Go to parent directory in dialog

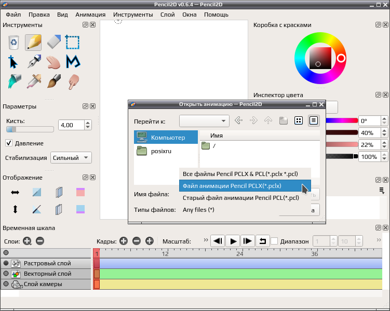pyautogui.click(x=268, y=120)
